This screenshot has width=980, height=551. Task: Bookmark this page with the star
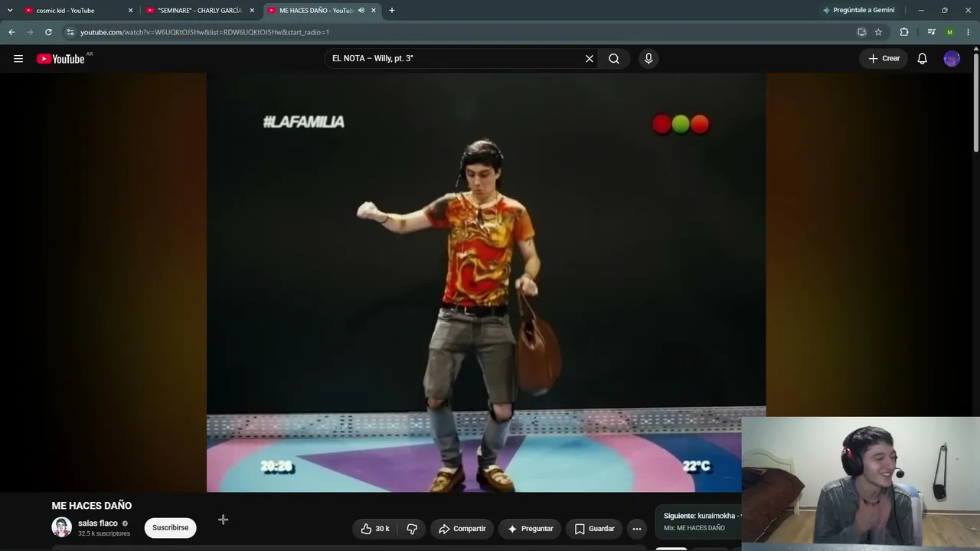click(878, 32)
